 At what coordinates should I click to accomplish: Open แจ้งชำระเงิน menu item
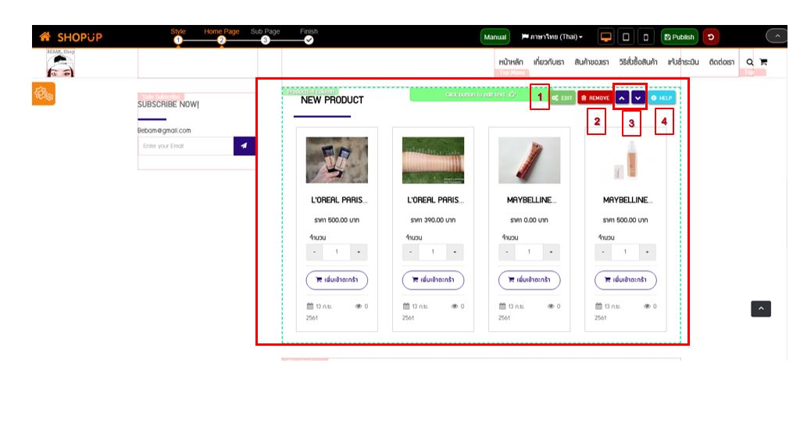[683, 62]
